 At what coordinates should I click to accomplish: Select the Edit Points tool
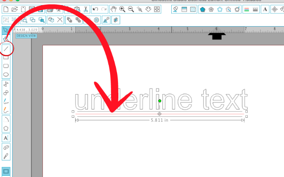[6, 39]
